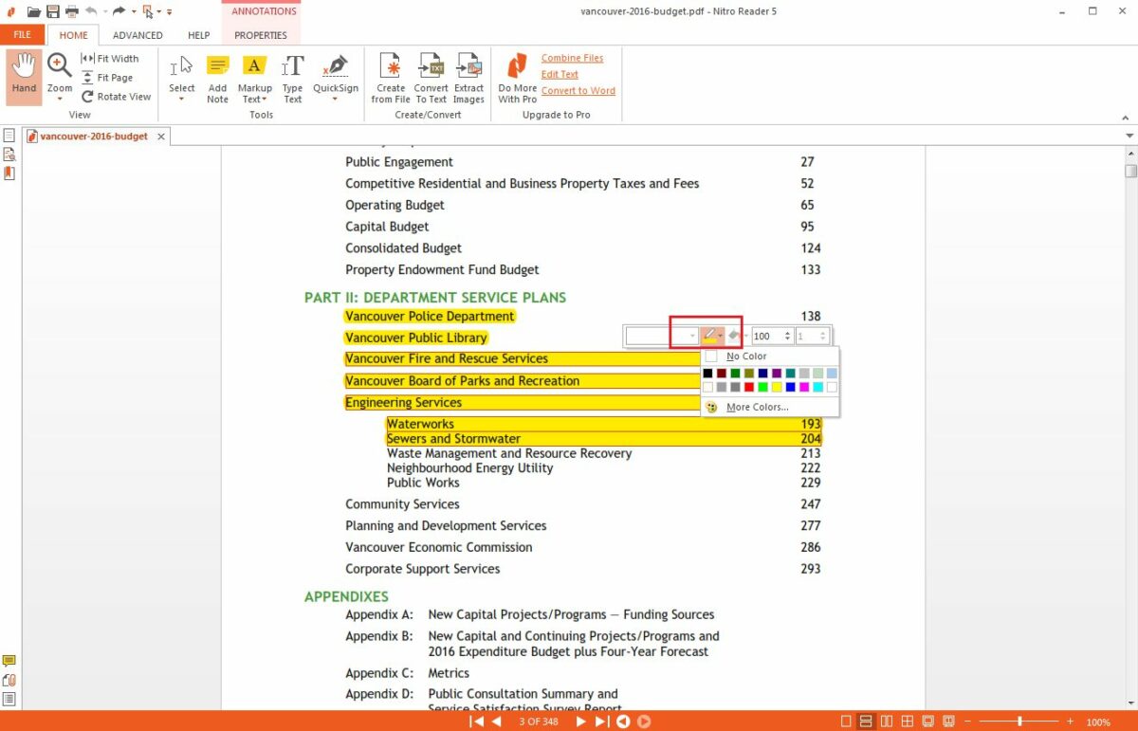This screenshot has height=731, width=1138.
Task: Open the highlighter color dropdown arrow
Action: coord(722,335)
